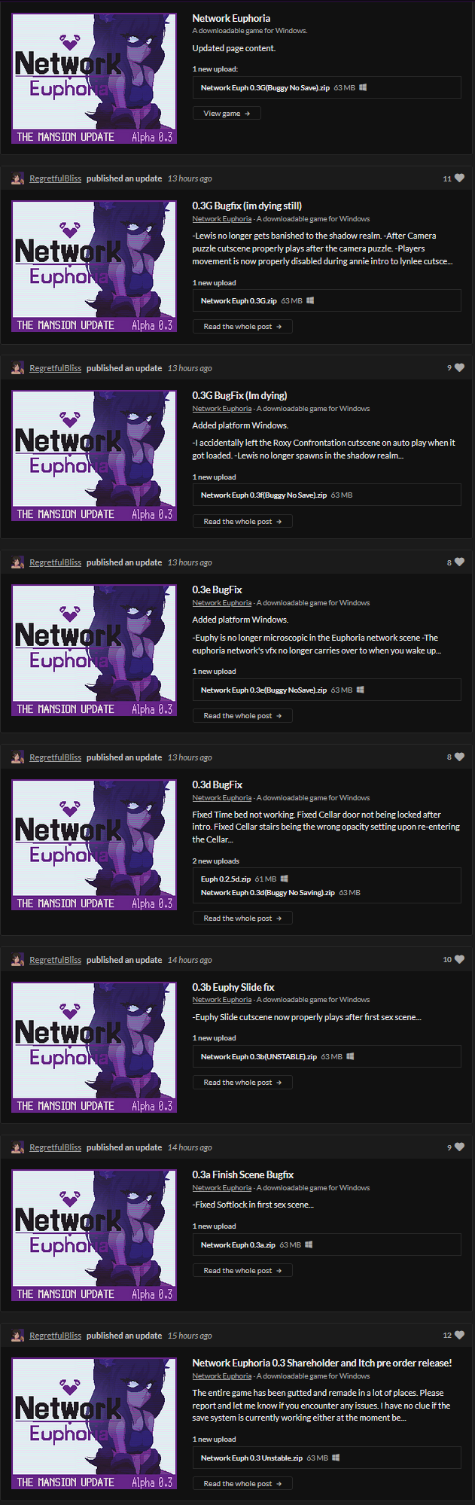475x1505 pixels.
Task: Click the Network Euphoria game link under 0.3G BugFix (Im dying)
Action: pos(222,409)
